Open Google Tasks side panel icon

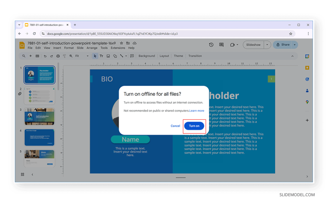[307, 79]
